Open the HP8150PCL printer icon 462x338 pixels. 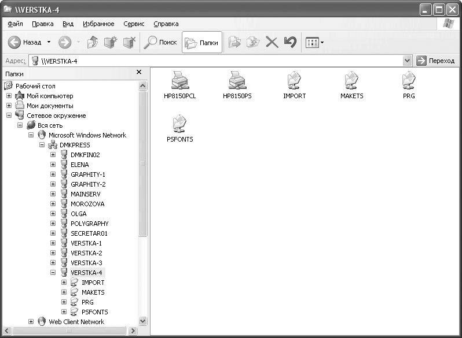pos(179,81)
